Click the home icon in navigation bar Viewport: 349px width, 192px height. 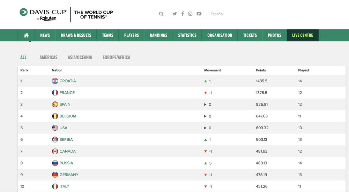pyautogui.click(x=26, y=35)
